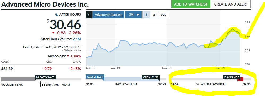The height and width of the screenshot is (96, 265).
Task: Add AMD to watchlist
Action: (191, 4)
